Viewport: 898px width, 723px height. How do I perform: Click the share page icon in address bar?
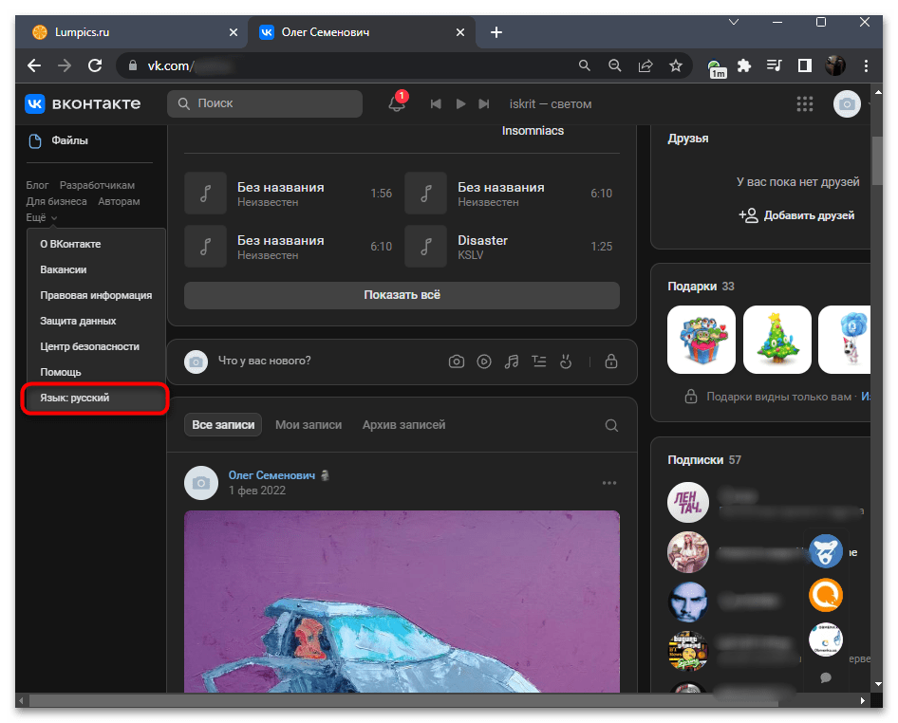tap(645, 65)
